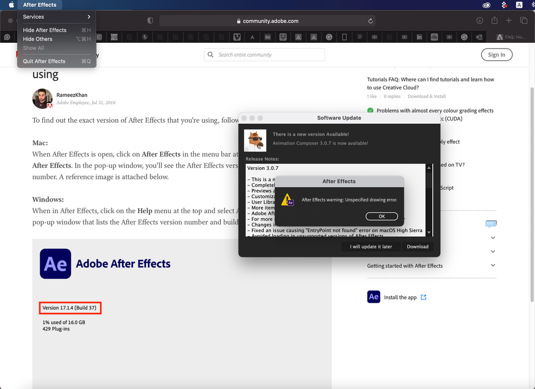Image resolution: width=535 pixels, height=389 pixels.
Task: Click the Dropbox-style status icon in menu bar
Action: tap(504, 5)
